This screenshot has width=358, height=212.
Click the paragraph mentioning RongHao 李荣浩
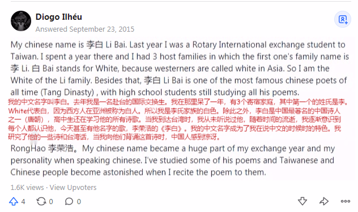click(173, 160)
